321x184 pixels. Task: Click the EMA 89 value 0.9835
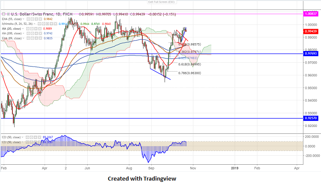[x=48, y=38]
